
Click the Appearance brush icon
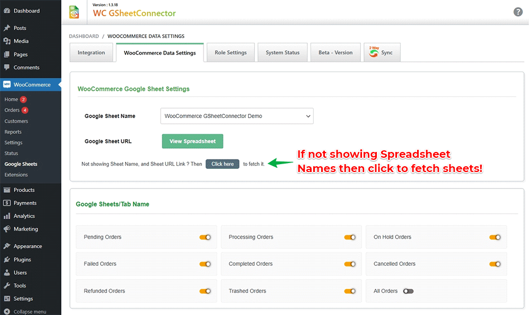pos(7,246)
